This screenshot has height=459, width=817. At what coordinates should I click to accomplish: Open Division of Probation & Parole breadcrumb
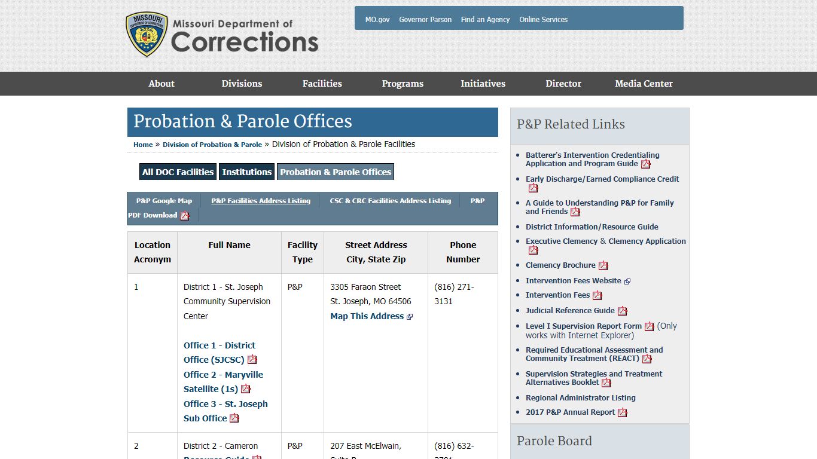tap(212, 145)
